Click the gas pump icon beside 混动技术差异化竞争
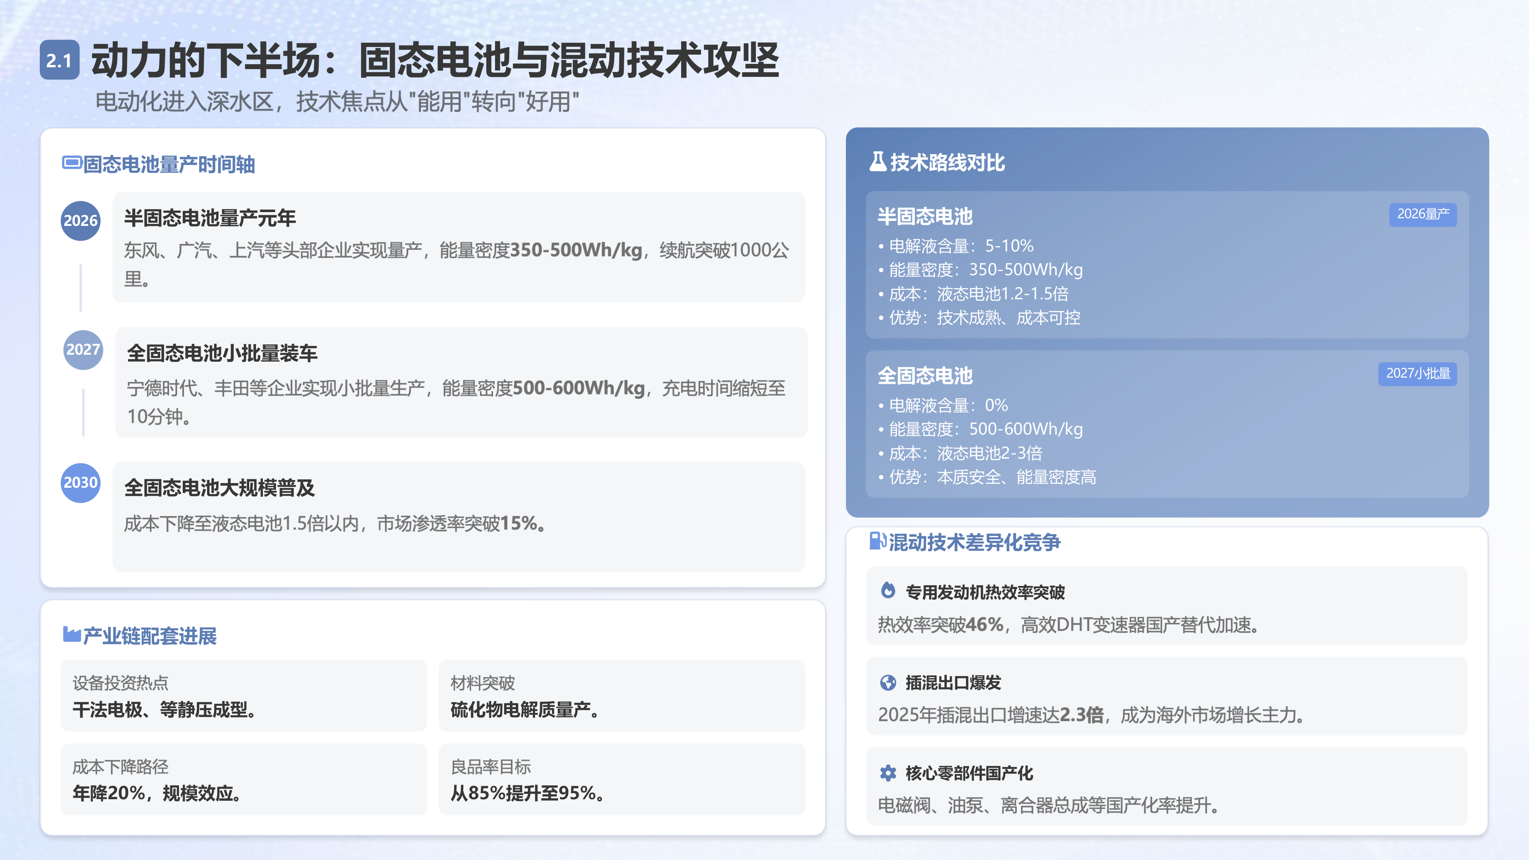The image size is (1529, 860). point(877,541)
